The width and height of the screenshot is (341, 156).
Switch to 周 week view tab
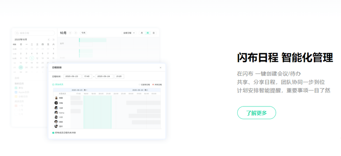148,33
